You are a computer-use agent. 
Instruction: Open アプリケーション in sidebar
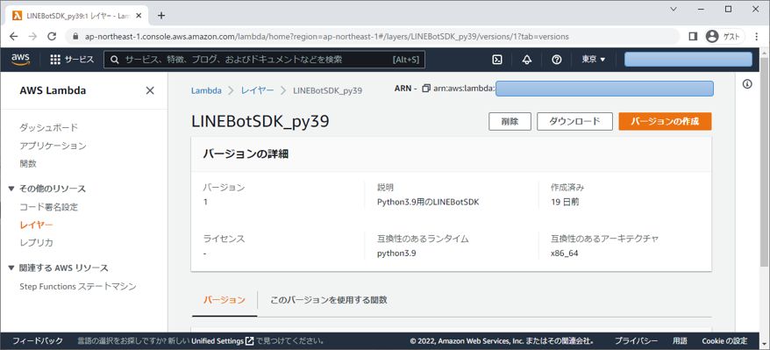[53, 146]
